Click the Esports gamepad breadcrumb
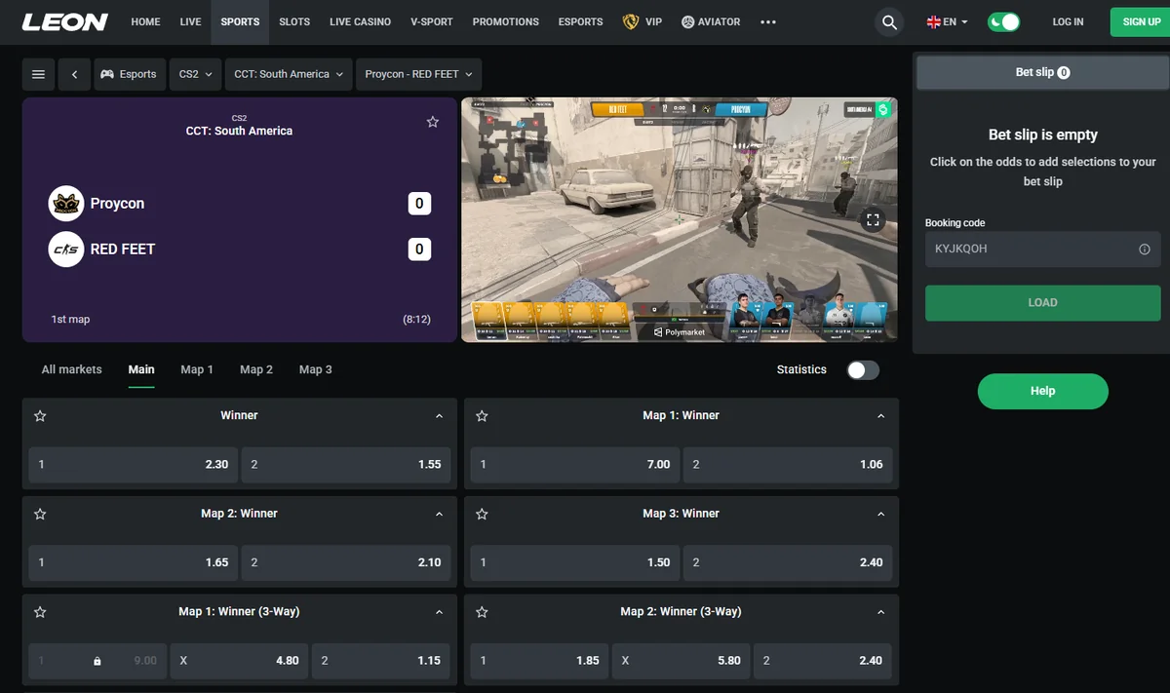1170x693 pixels. tap(130, 74)
